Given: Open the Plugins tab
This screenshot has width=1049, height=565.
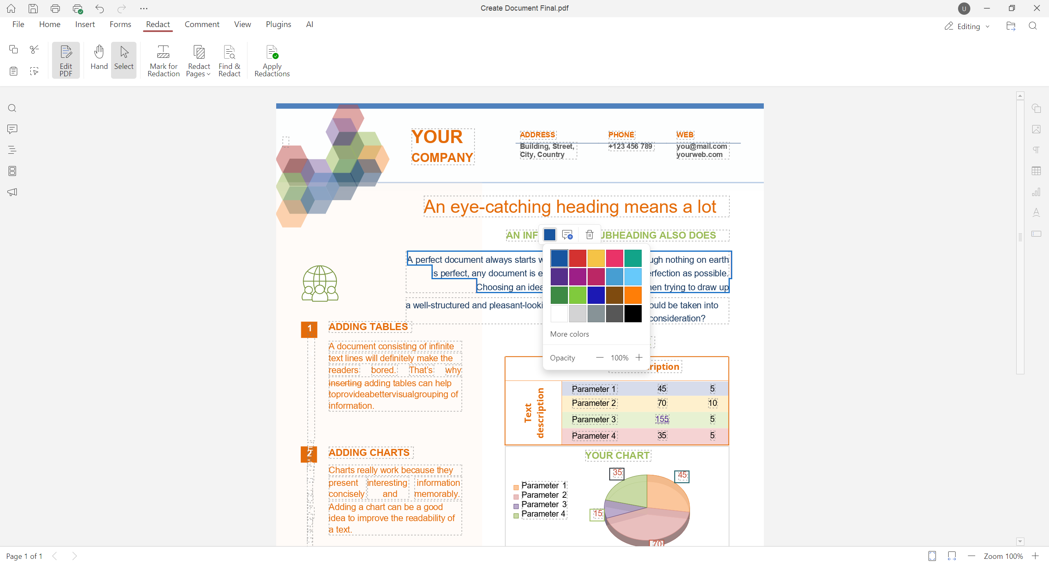Looking at the screenshot, I should pyautogui.click(x=278, y=24).
